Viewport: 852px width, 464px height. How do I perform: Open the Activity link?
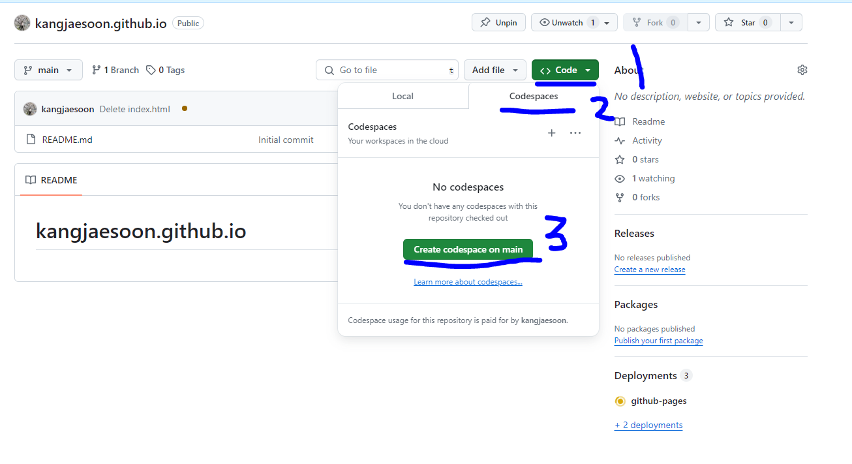pos(639,140)
